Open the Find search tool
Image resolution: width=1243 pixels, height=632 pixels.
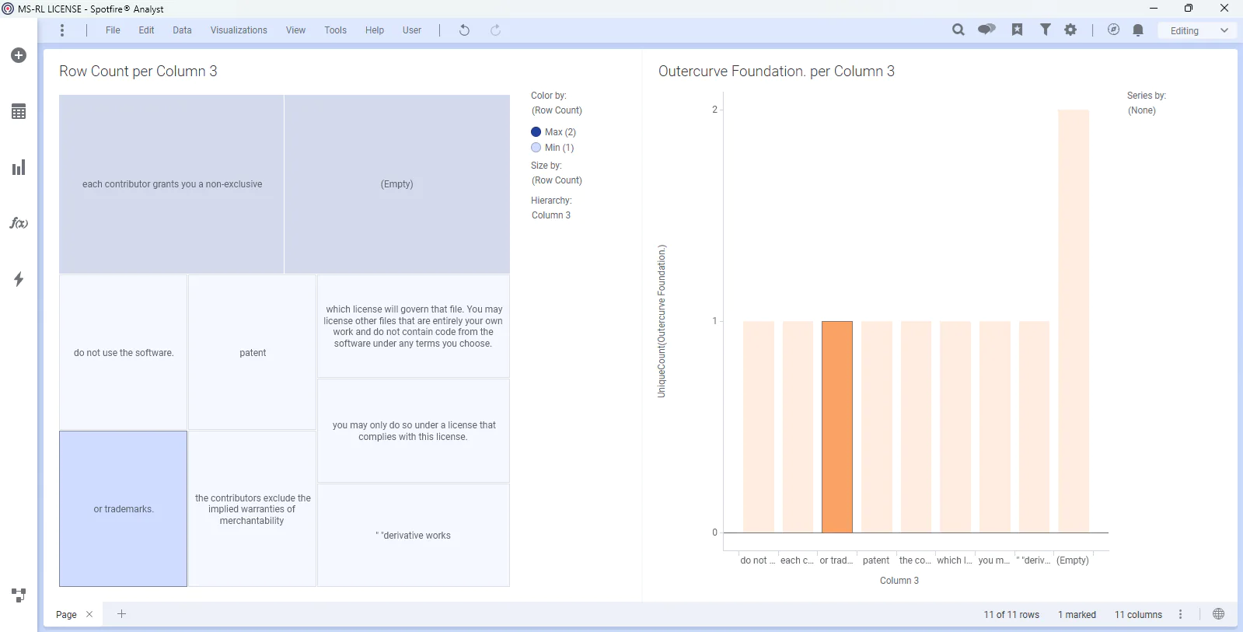(x=958, y=30)
